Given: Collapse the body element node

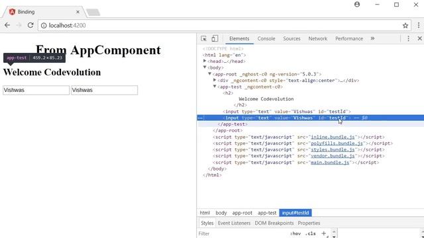Looking at the screenshot, I should click(x=205, y=67).
